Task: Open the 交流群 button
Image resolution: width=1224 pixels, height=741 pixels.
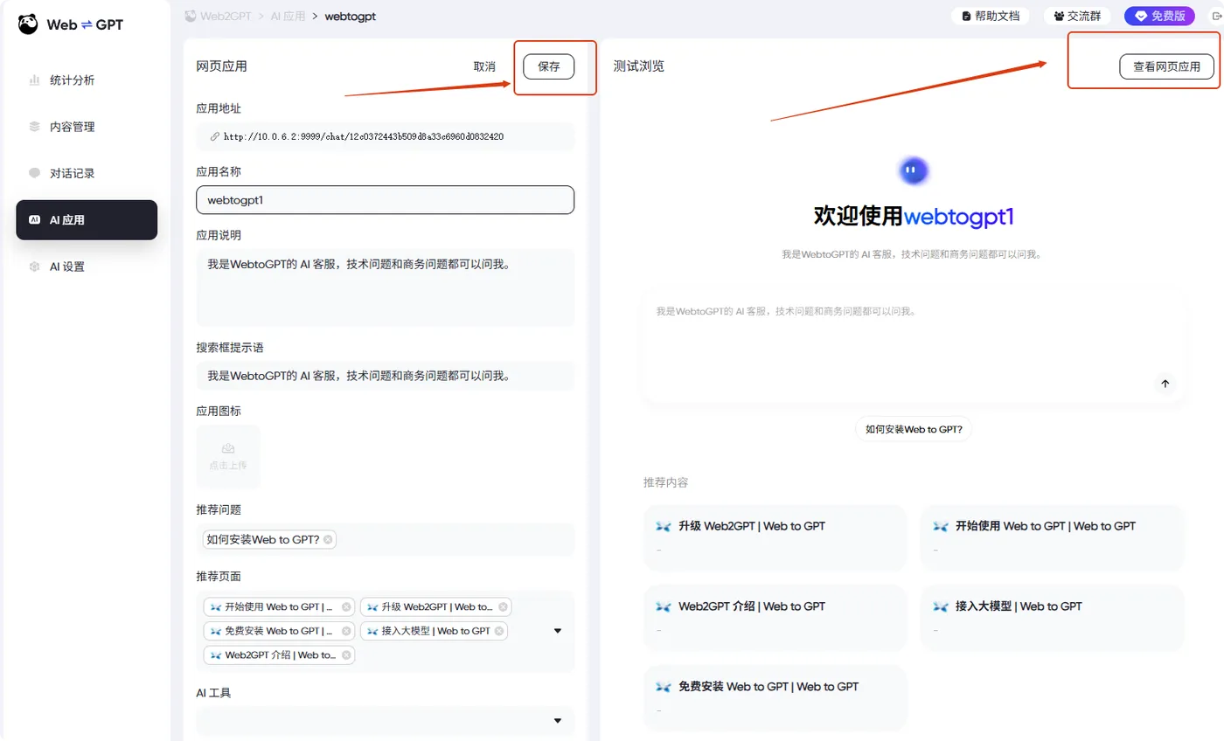Action: 1077,16
